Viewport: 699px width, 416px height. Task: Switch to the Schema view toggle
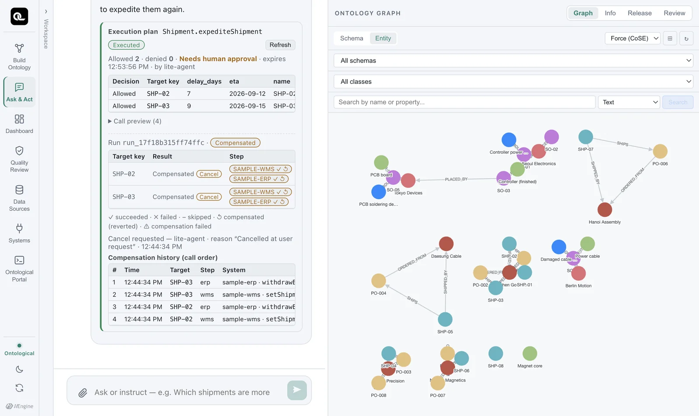coord(351,38)
